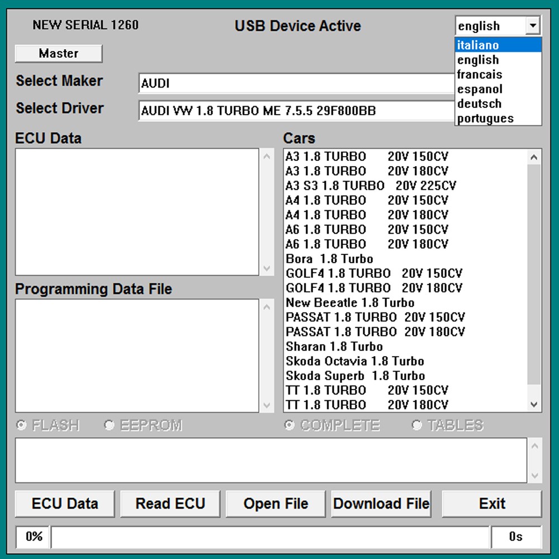Choose the COMPLETE option
This screenshot has width=559, height=559.
pyautogui.click(x=288, y=425)
